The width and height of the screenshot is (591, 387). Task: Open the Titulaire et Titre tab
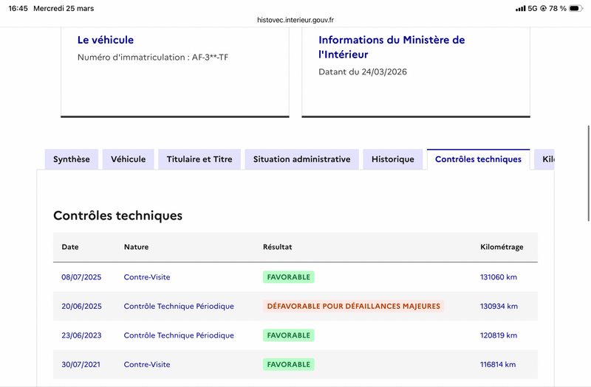pos(199,159)
